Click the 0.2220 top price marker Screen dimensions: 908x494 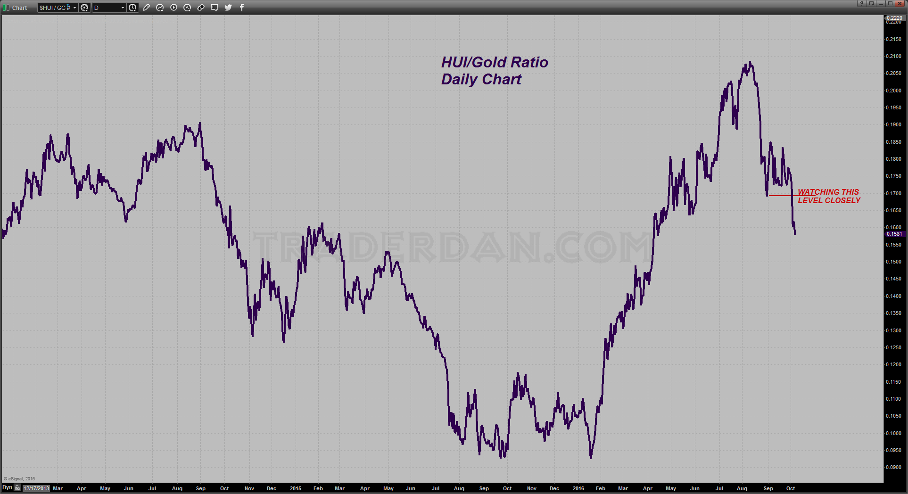pyautogui.click(x=894, y=18)
